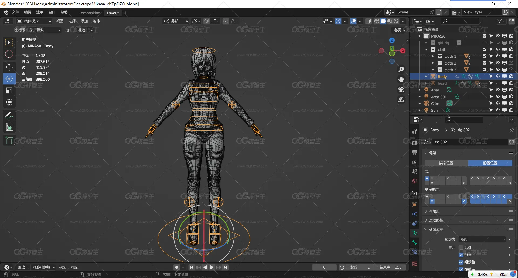Viewport: 518px width, 278px height.
Task: Open the viewport Select menu
Action: [72, 21]
